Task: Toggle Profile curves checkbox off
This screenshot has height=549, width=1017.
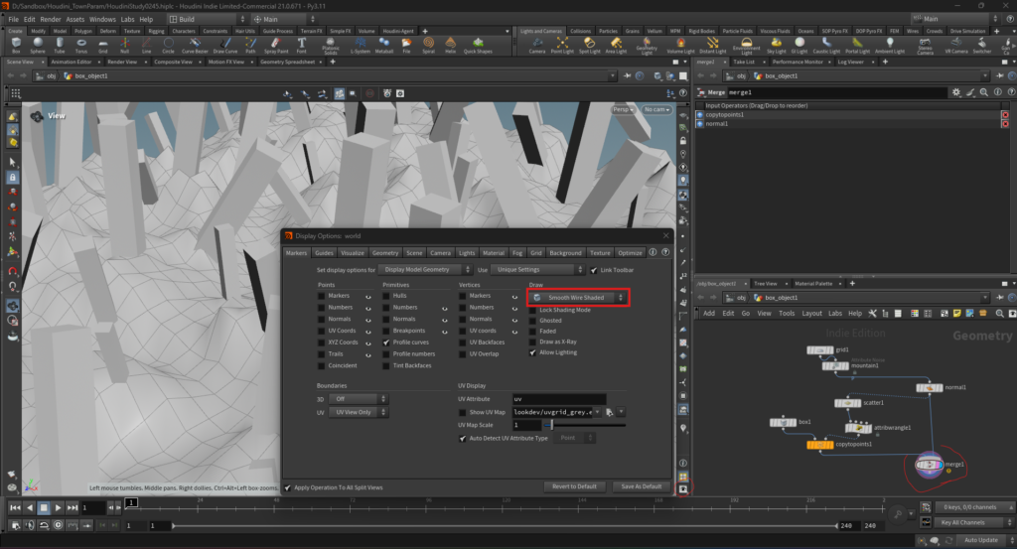Action: point(386,342)
